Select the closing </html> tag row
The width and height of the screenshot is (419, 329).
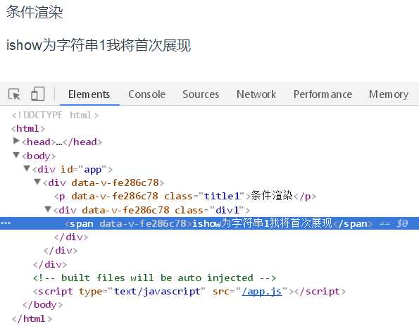click(x=32, y=318)
